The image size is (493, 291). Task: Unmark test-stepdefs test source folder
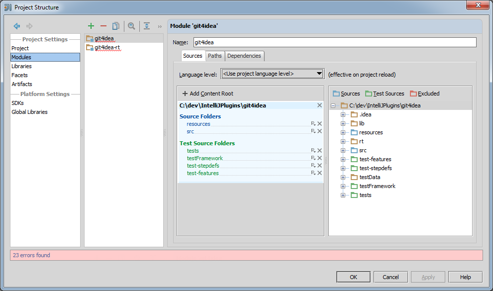coord(319,165)
